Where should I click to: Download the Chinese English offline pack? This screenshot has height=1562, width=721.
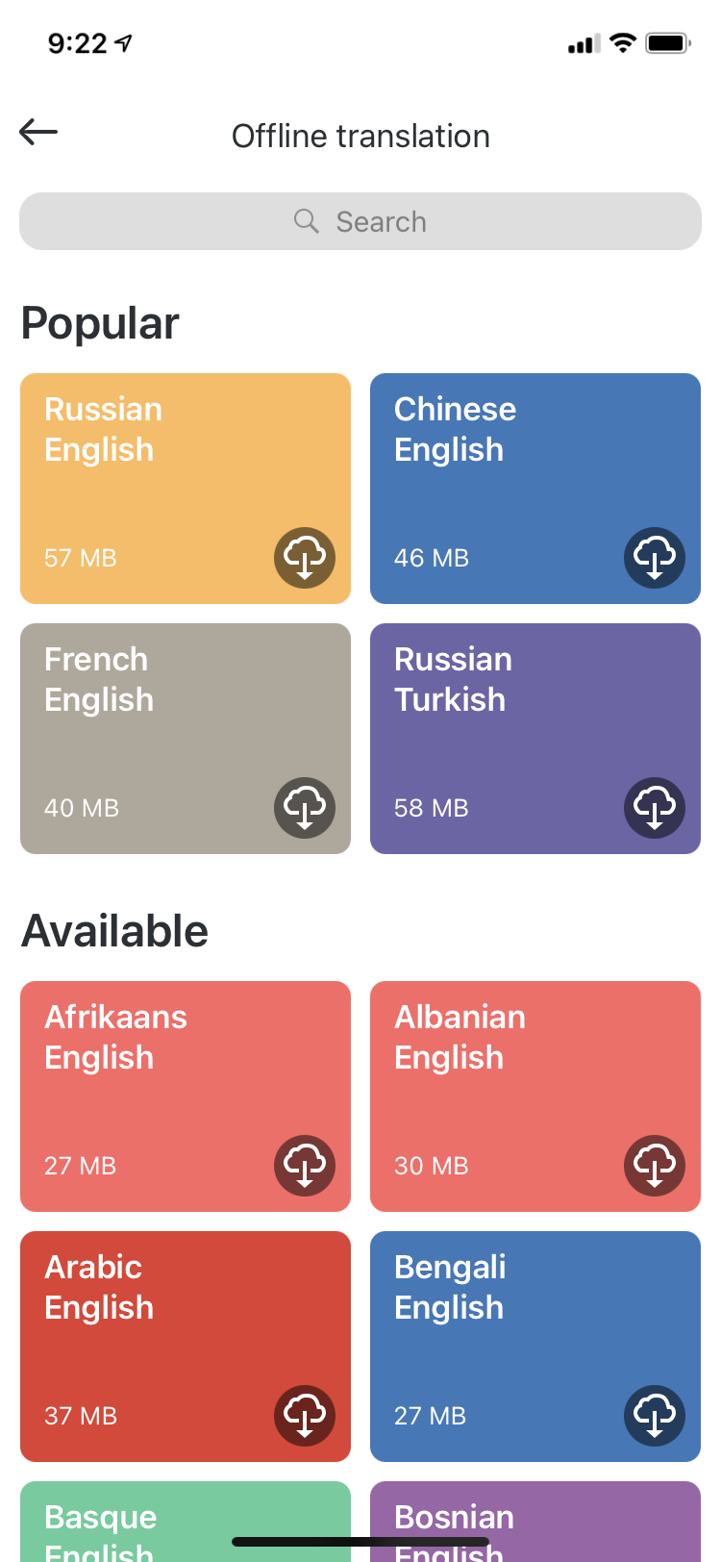655,558
